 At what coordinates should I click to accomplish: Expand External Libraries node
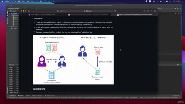click(10, 27)
